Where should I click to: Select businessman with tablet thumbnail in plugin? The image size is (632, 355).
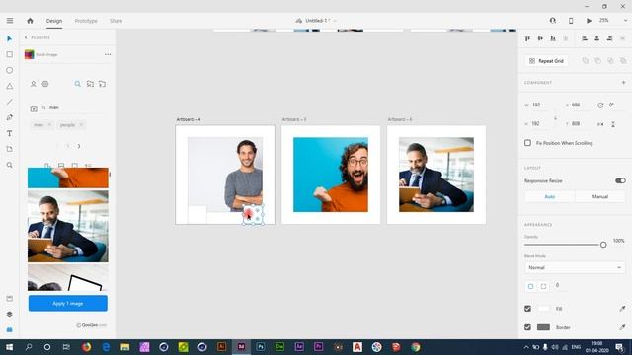point(68,227)
